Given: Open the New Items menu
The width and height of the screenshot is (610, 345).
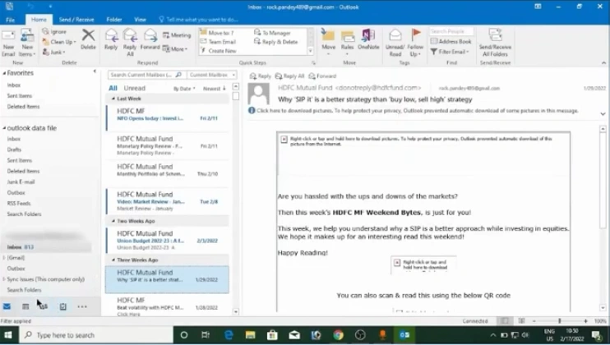Looking at the screenshot, I should (x=27, y=43).
